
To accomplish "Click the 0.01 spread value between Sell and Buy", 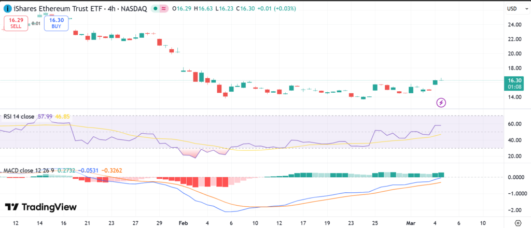I will (x=36, y=23).
